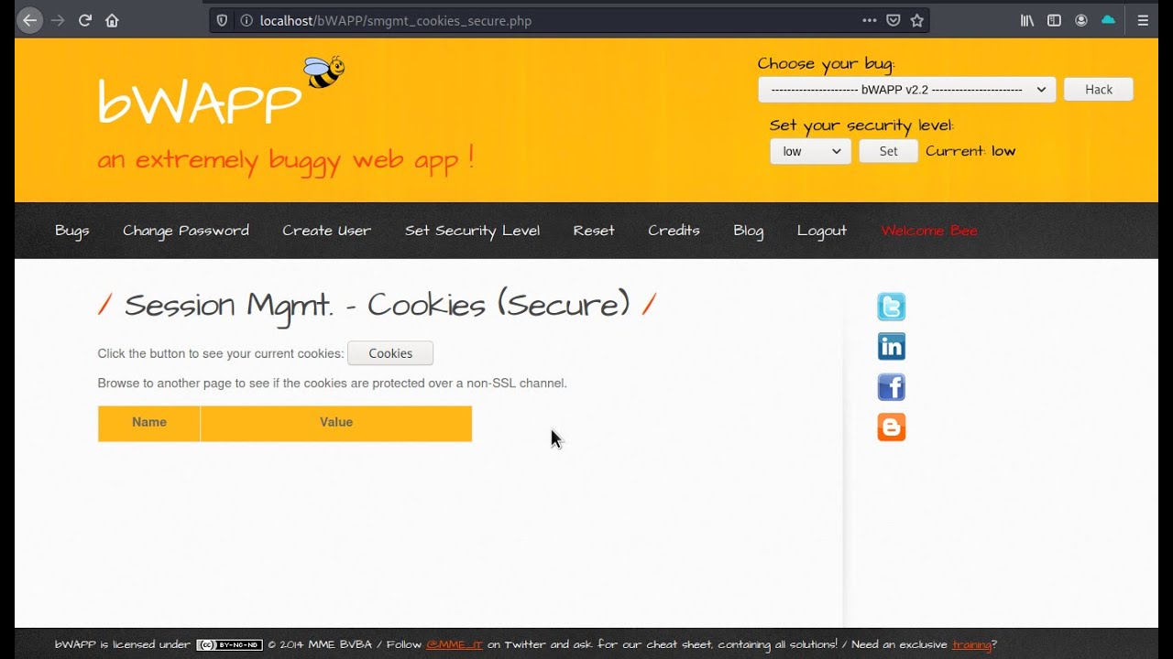Viewport: 1173px width, 659px height.
Task: Open the Facebook social icon
Action: point(892,387)
